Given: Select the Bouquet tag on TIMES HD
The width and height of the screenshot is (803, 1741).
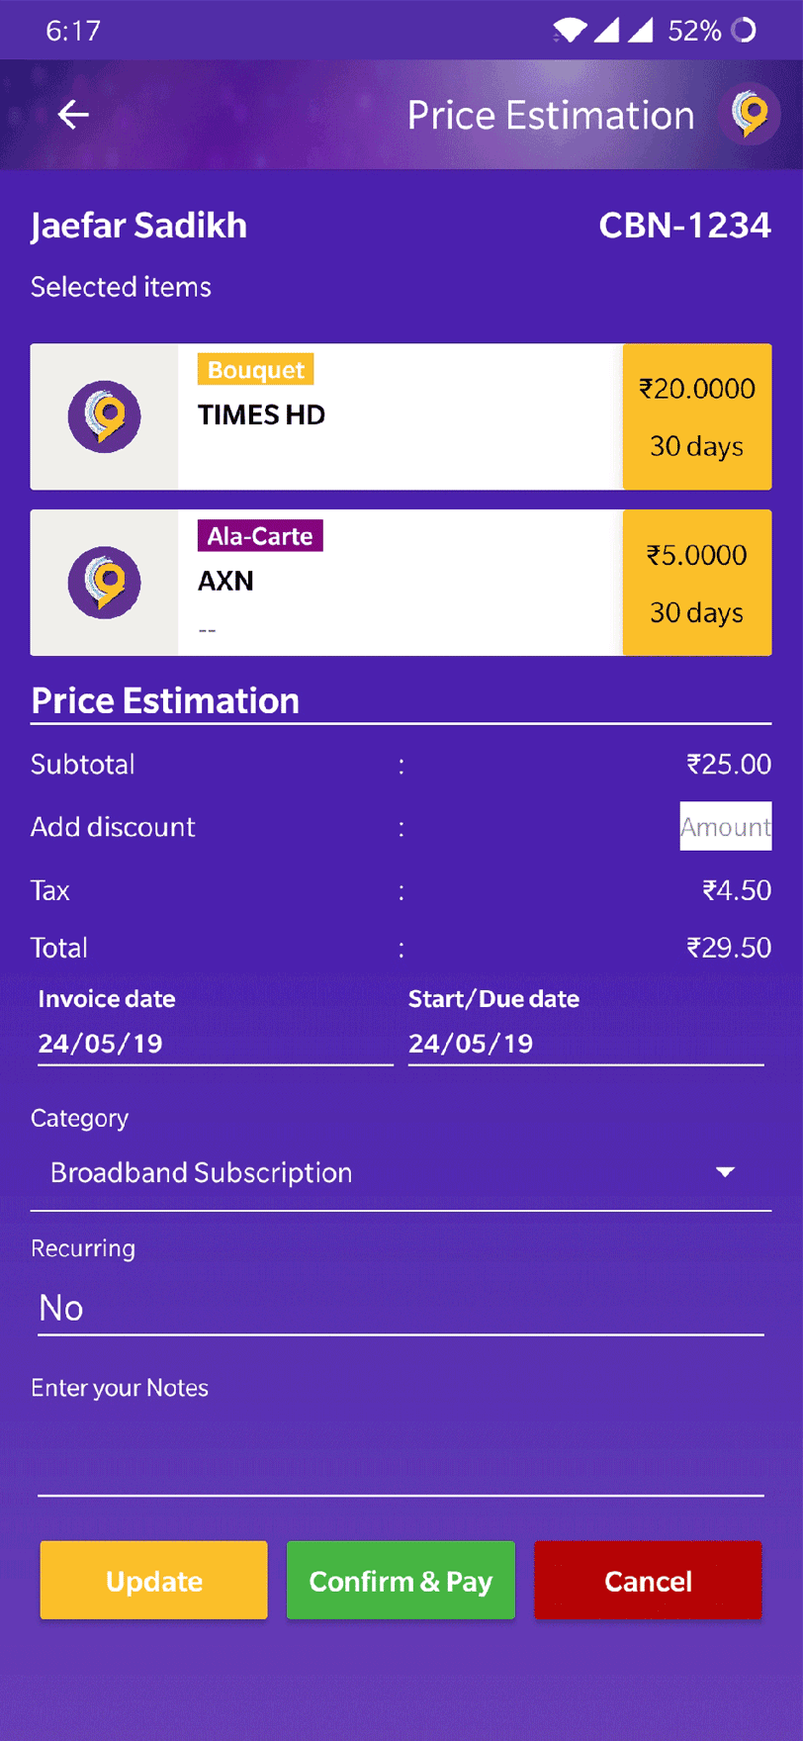Looking at the screenshot, I should tap(254, 370).
